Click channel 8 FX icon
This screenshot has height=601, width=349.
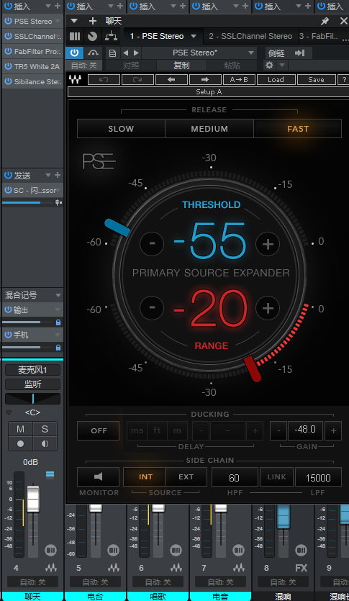coord(301,568)
